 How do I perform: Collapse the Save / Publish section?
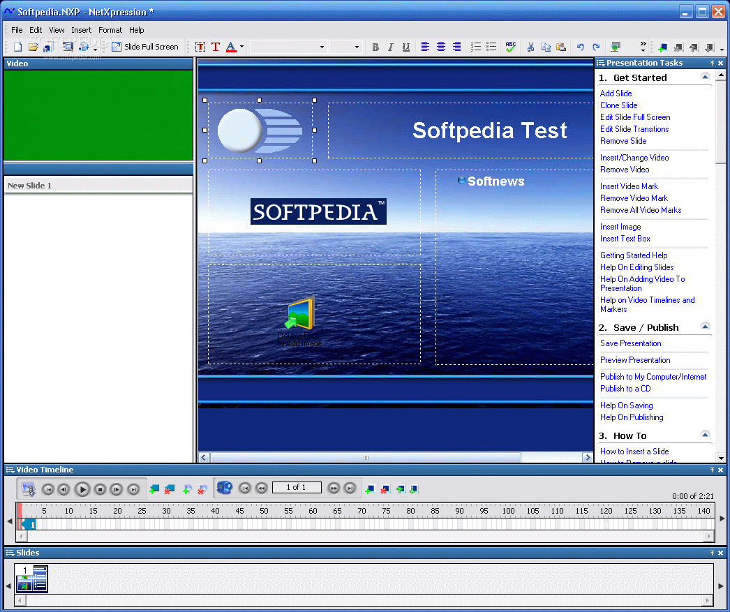(705, 327)
